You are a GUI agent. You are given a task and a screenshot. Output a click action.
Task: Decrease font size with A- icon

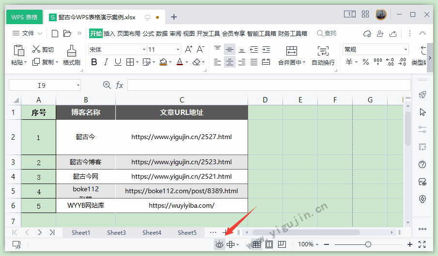click(201, 49)
